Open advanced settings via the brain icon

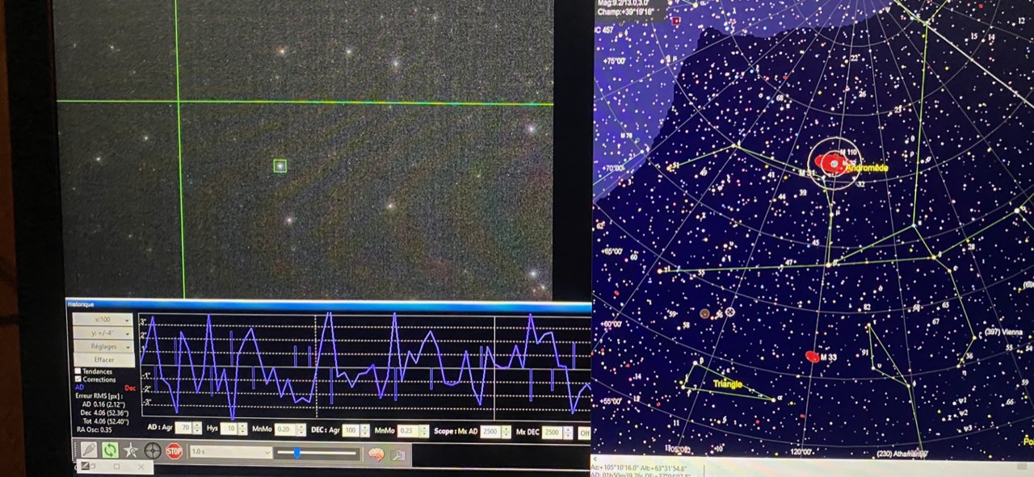click(376, 454)
